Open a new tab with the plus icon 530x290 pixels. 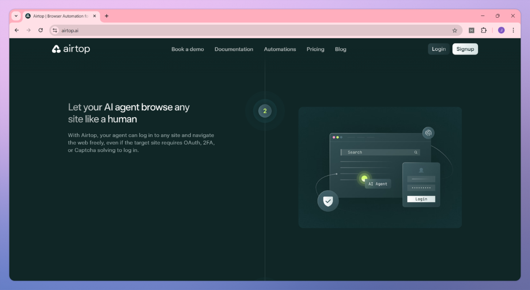[106, 16]
